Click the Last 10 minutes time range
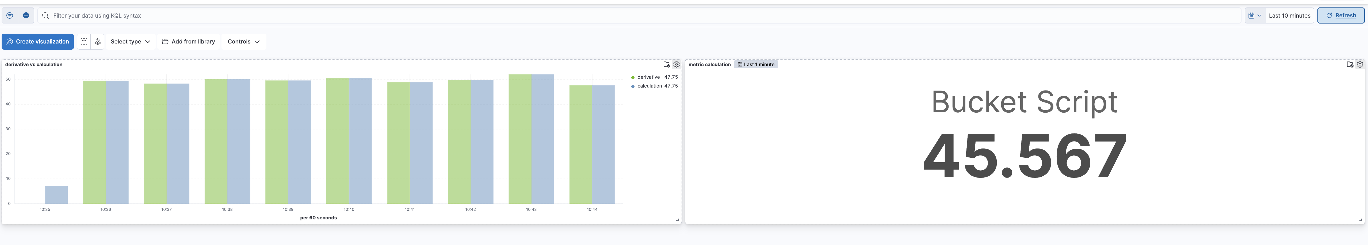This screenshot has width=1368, height=245. click(x=1289, y=15)
